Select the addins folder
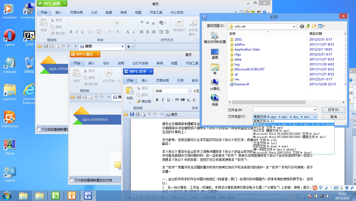The image size is (356, 201). [237, 44]
